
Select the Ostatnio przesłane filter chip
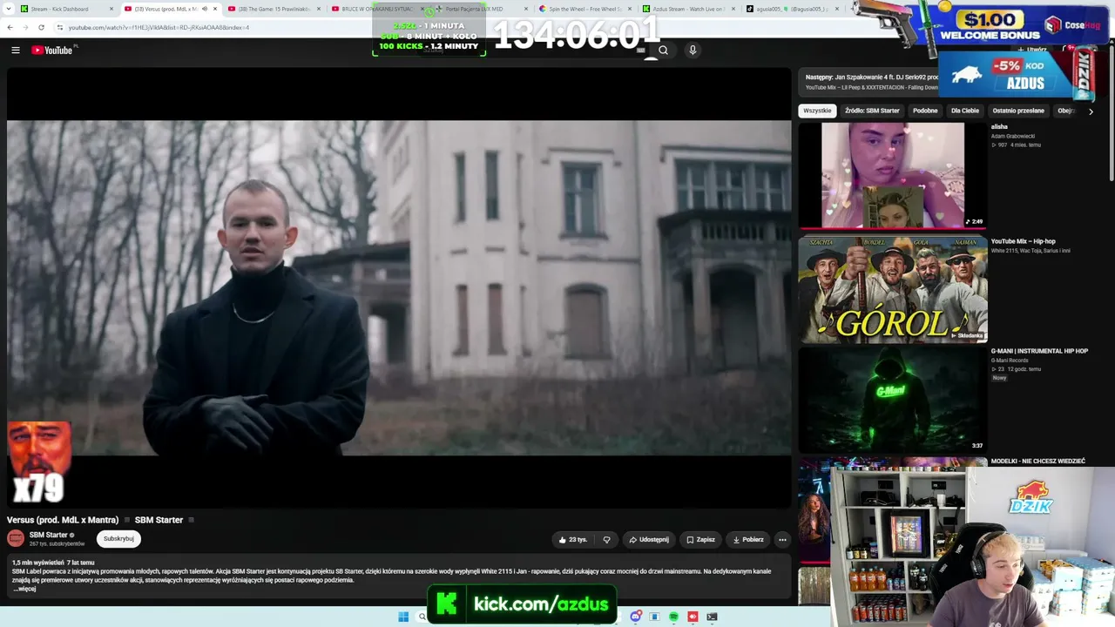click(x=1018, y=111)
